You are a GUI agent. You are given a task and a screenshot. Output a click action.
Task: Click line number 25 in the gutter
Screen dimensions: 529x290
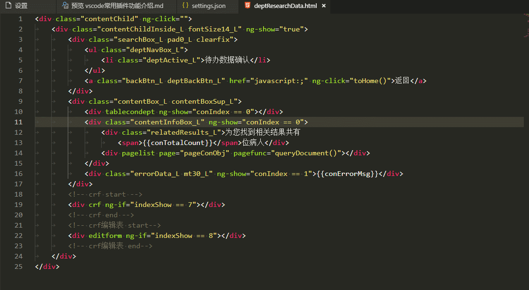18,267
